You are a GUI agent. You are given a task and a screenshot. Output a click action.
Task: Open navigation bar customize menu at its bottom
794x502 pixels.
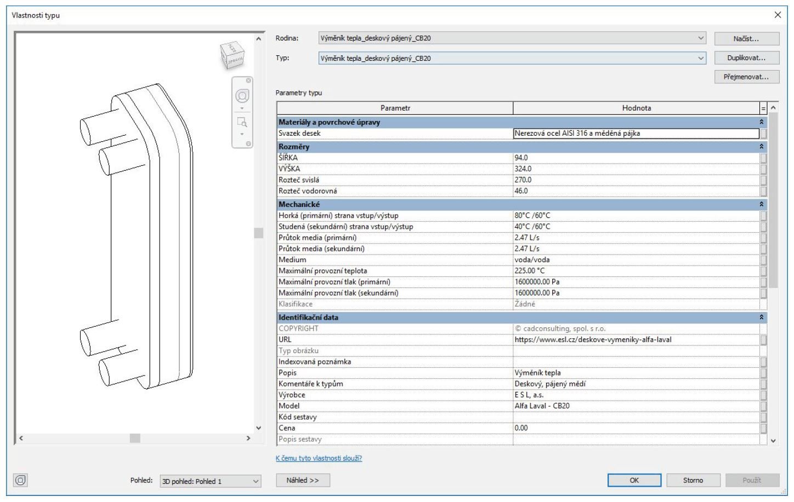point(248,144)
